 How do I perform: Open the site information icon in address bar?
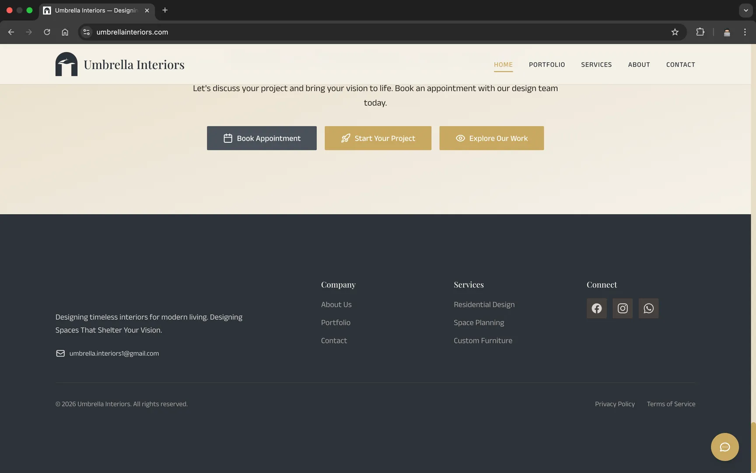(86, 32)
